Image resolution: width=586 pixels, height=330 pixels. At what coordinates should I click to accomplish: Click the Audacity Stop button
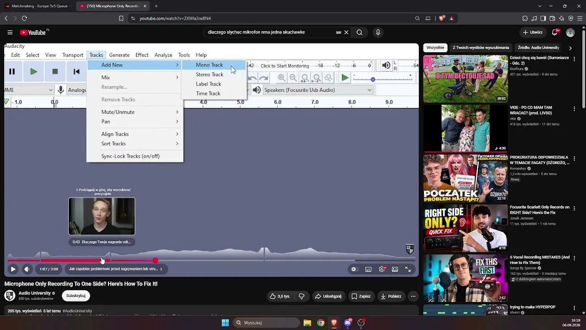tap(55, 71)
